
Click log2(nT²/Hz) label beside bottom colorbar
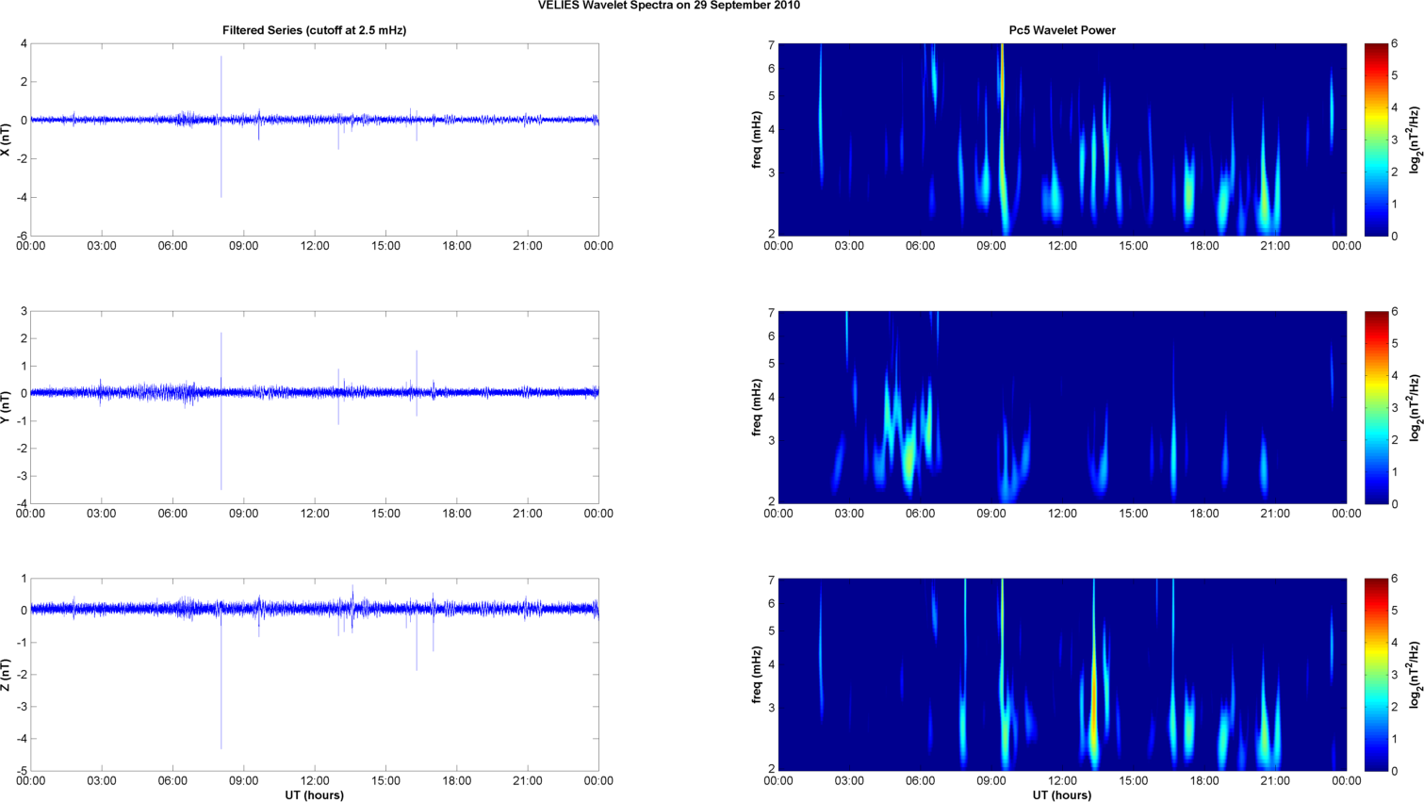(x=1416, y=675)
